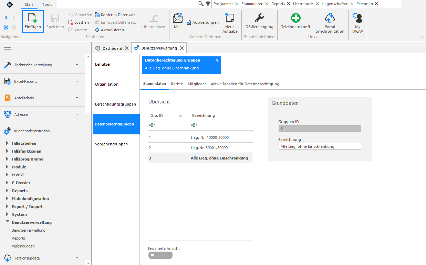Switch to the Tools ribbon tab
The image size is (426, 265).
47,4
